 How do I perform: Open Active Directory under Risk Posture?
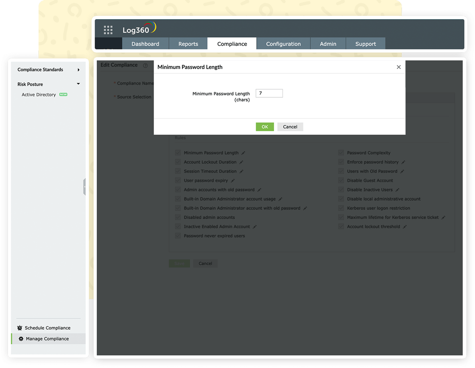click(x=39, y=94)
